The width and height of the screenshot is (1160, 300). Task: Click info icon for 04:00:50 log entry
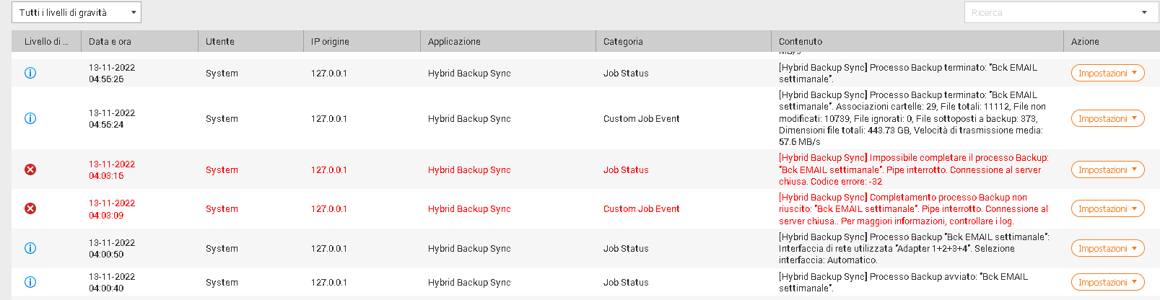pos(30,248)
